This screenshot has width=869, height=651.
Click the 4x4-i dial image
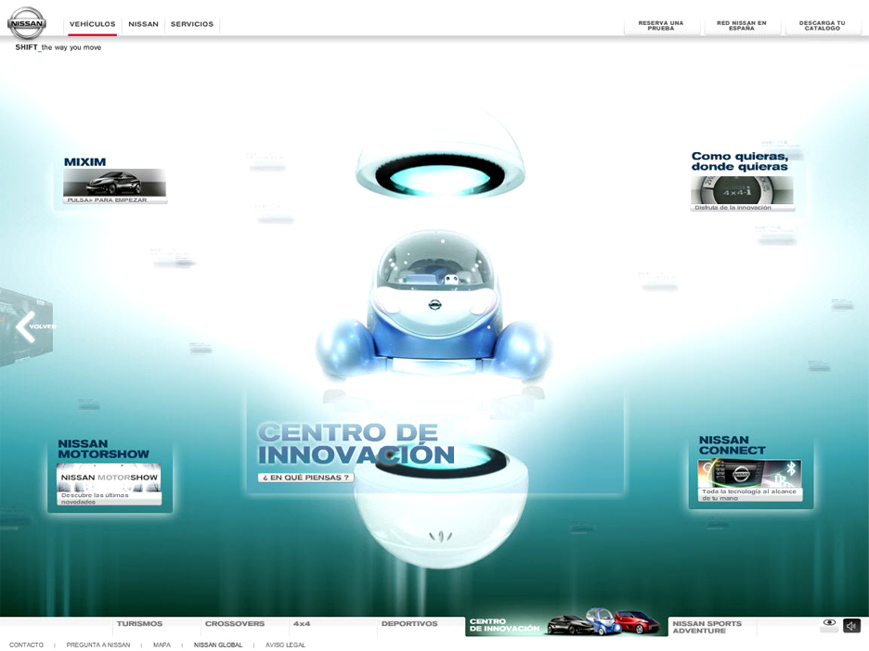click(x=742, y=190)
